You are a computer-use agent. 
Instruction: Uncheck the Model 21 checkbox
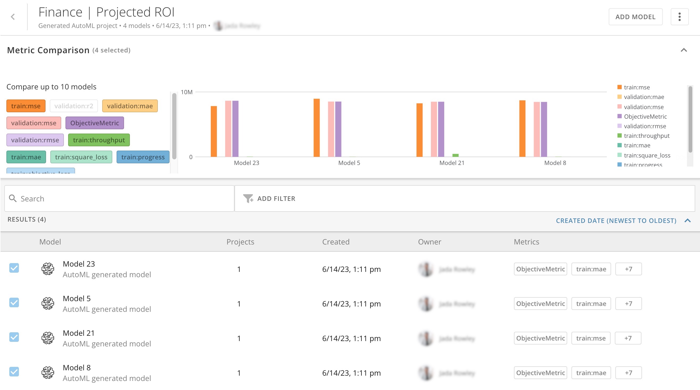click(x=14, y=337)
